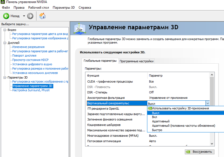Select the Анизотропная фильтрация row

pyautogui.click(x=148, y=98)
